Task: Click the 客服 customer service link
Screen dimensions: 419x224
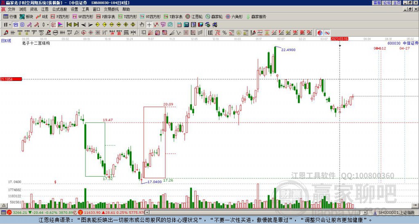Action: pyautogui.click(x=377, y=3)
